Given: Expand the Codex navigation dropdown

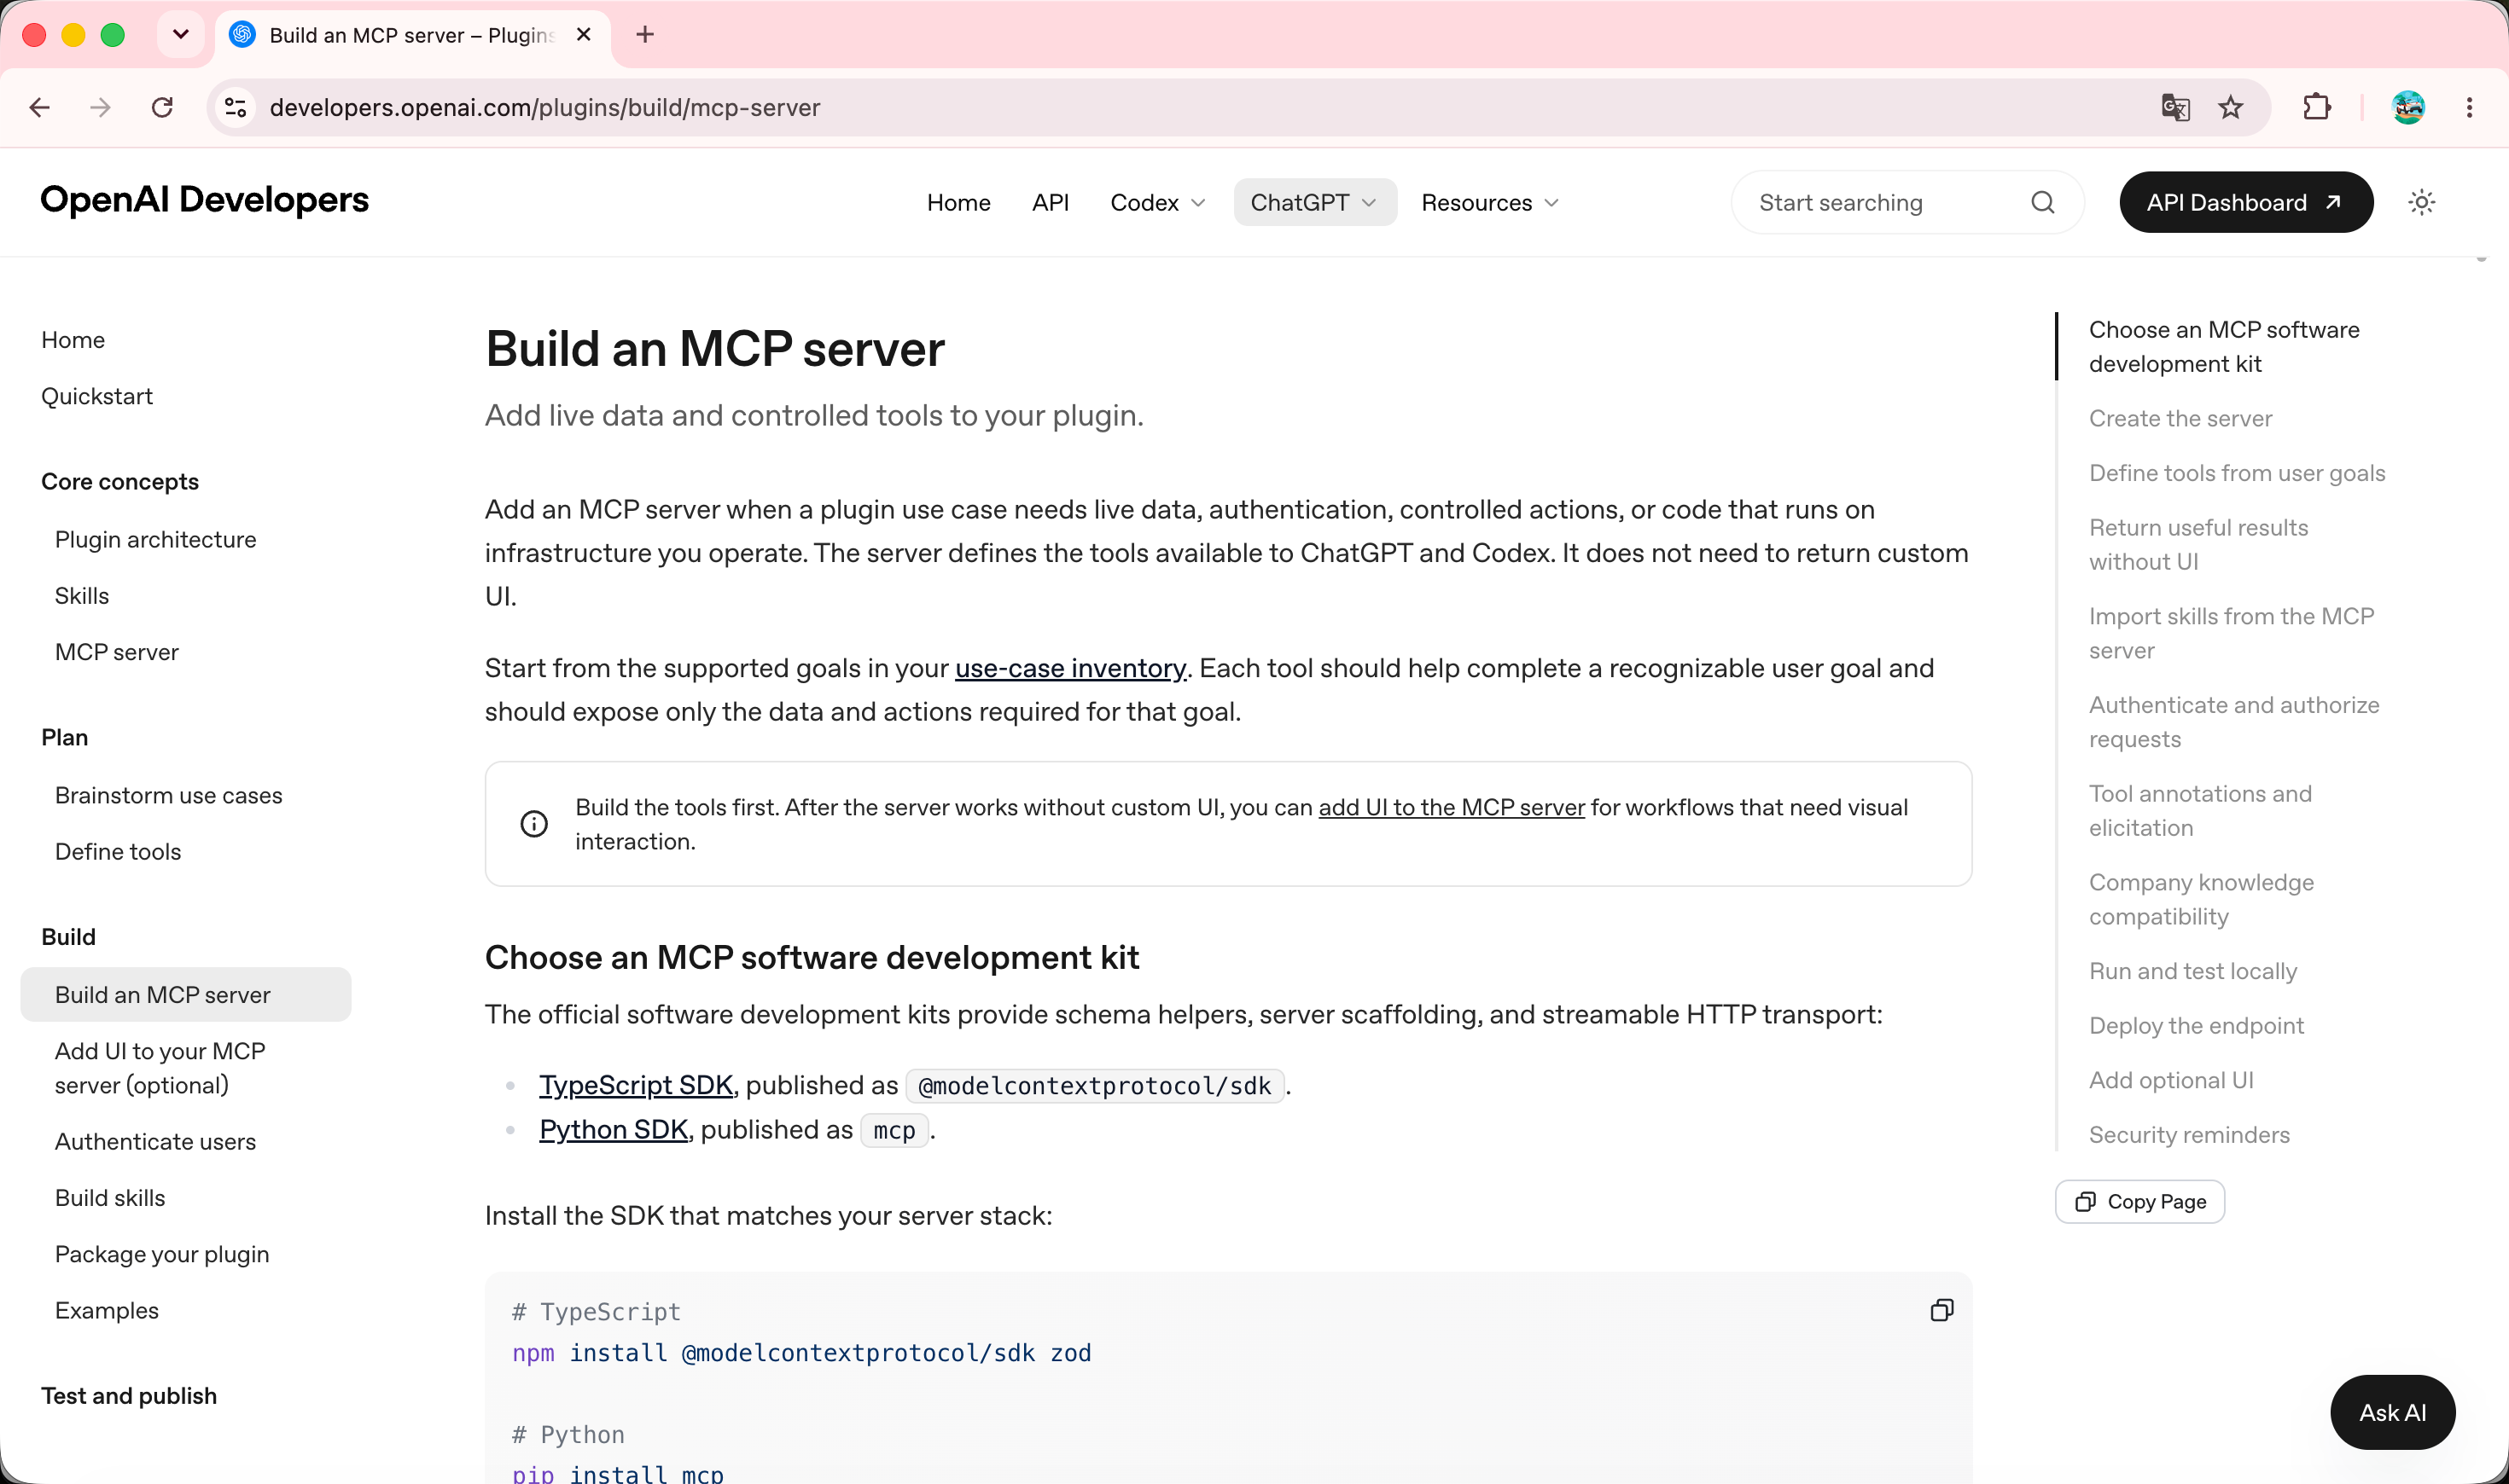Looking at the screenshot, I should (1157, 203).
